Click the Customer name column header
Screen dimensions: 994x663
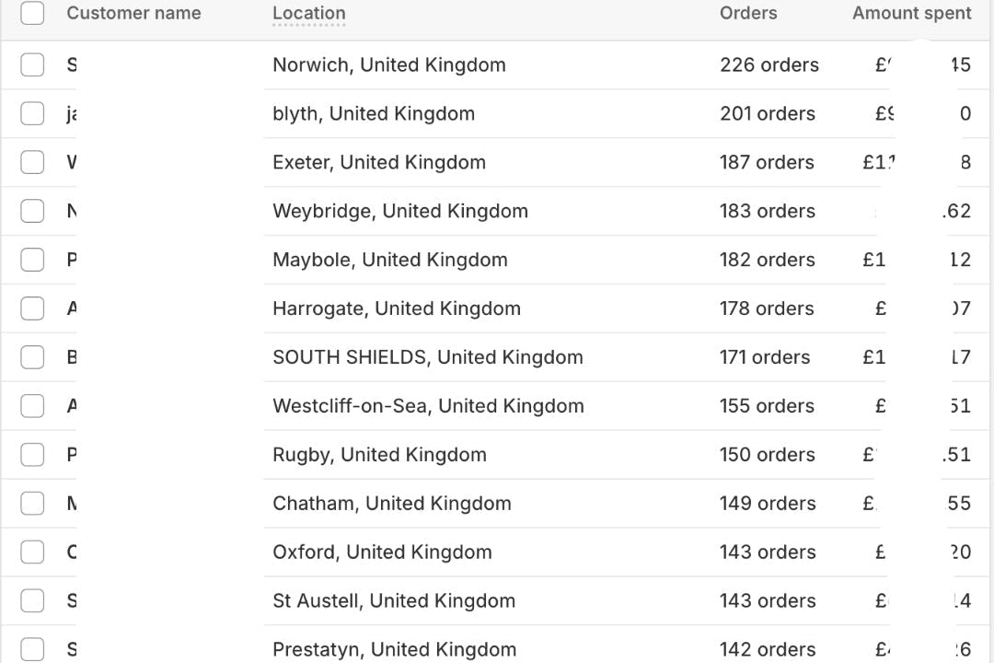(x=133, y=13)
